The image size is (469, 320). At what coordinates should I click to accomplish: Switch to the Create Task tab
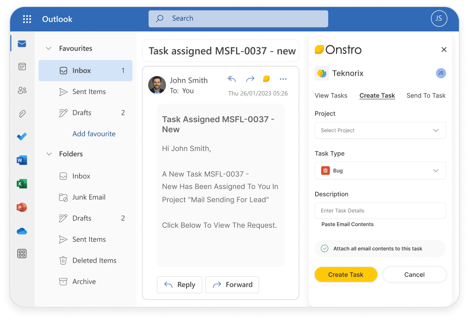tap(377, 95)
